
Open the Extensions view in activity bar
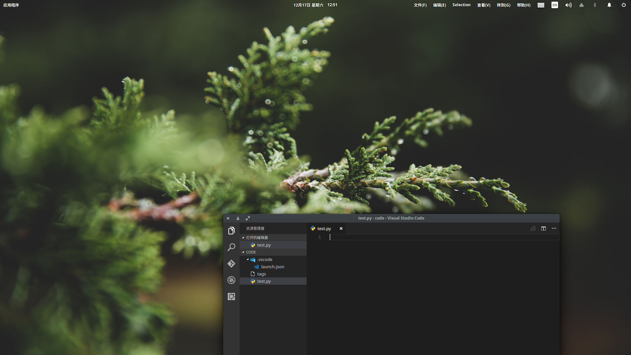pyautogui.click(x=231, y=296)
